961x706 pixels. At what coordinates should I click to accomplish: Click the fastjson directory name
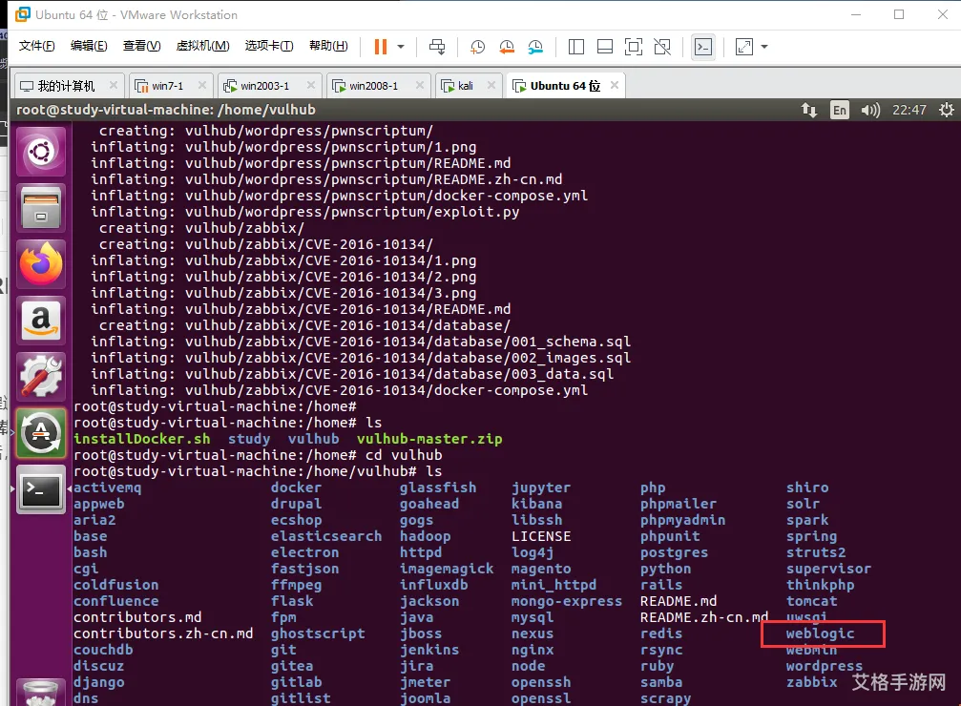pos(305,569)
